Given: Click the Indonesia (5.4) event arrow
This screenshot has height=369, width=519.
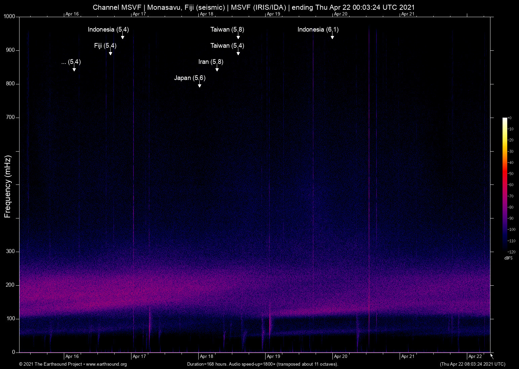Looking at the screenshot, I should (122, 37).
